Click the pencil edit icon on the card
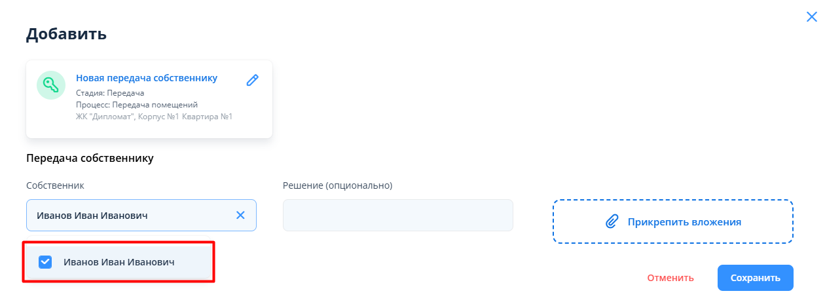Viewport: 825px width, 306px height. tap(252, 80)
